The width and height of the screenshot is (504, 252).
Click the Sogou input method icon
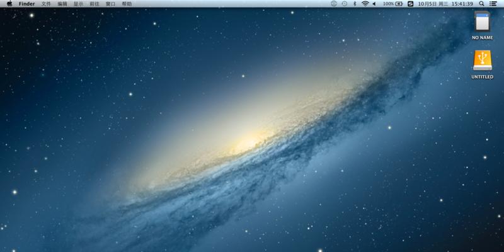click(x=411, y=4)
